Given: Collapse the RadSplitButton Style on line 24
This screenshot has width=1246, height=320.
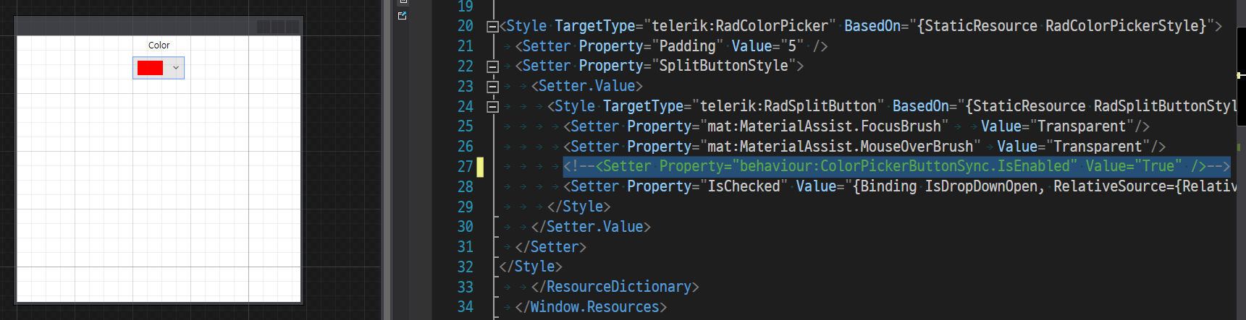Looking at the screenshot, I should (x=492, y=107).
